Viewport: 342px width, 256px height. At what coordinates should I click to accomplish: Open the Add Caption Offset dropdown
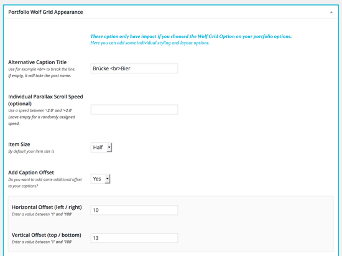pyautogui.click(x=100, y=179)
